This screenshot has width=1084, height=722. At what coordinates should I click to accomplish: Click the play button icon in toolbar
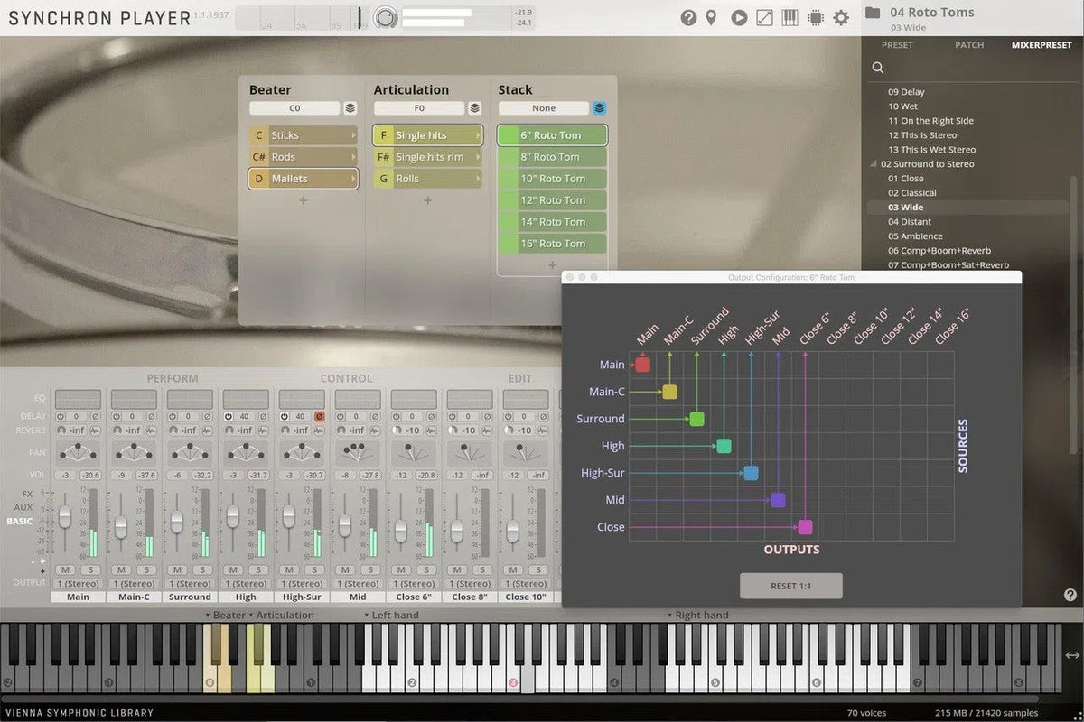(739, 17)
